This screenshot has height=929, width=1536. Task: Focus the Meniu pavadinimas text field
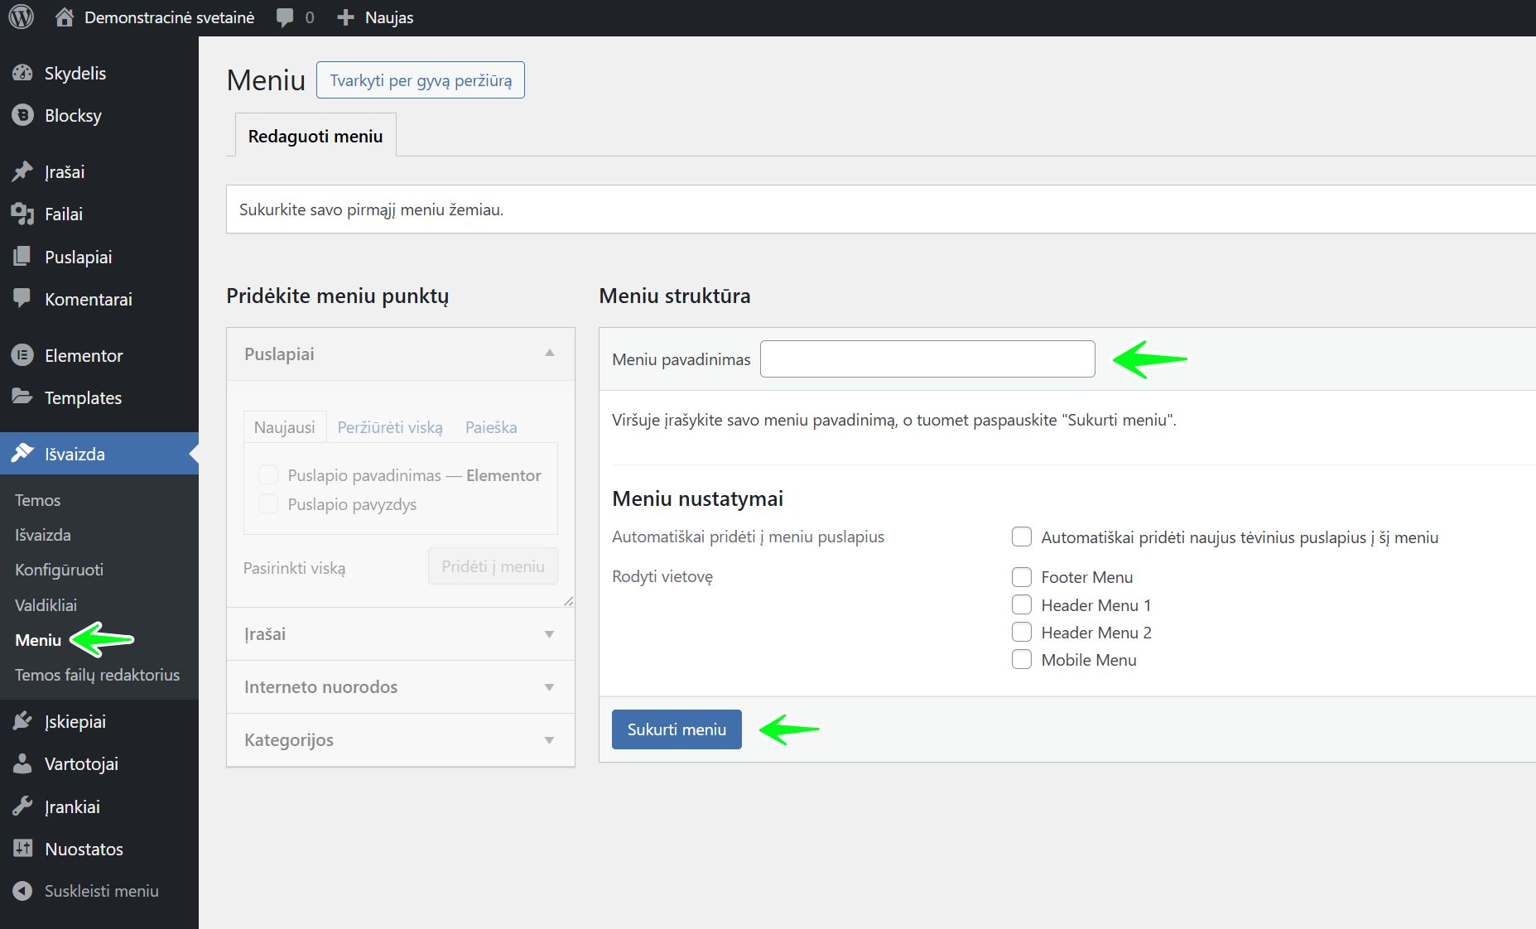[927, 359]
